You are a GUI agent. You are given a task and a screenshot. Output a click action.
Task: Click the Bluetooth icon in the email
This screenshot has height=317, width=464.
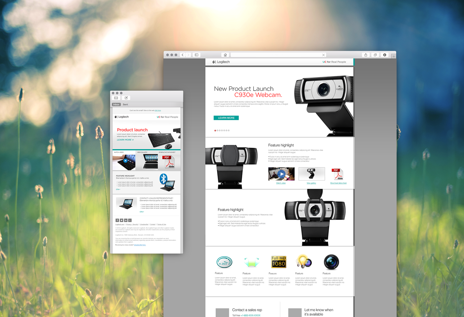[163, 179]
